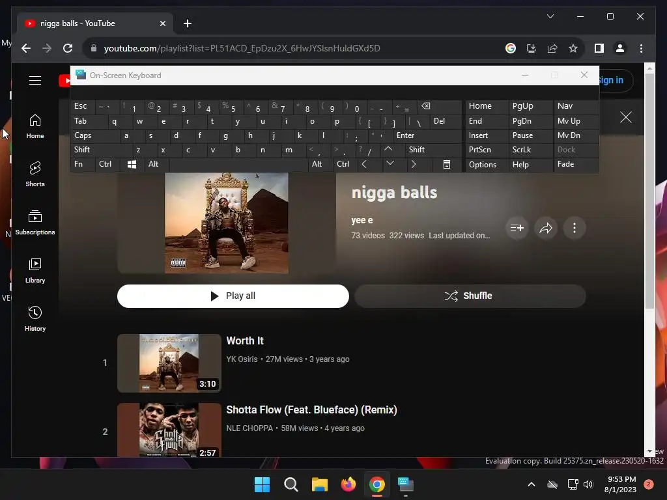The height and width of the screenshot is (500, 667).
Task: Toggle Fade on On-Screen Keyboard
Action: [576, 164]
